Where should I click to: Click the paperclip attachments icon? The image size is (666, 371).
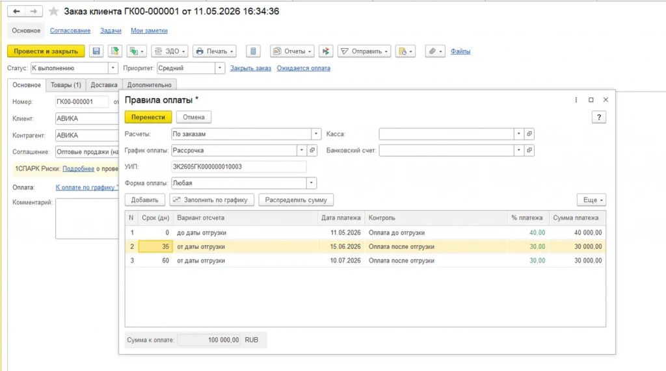[435, 51]
